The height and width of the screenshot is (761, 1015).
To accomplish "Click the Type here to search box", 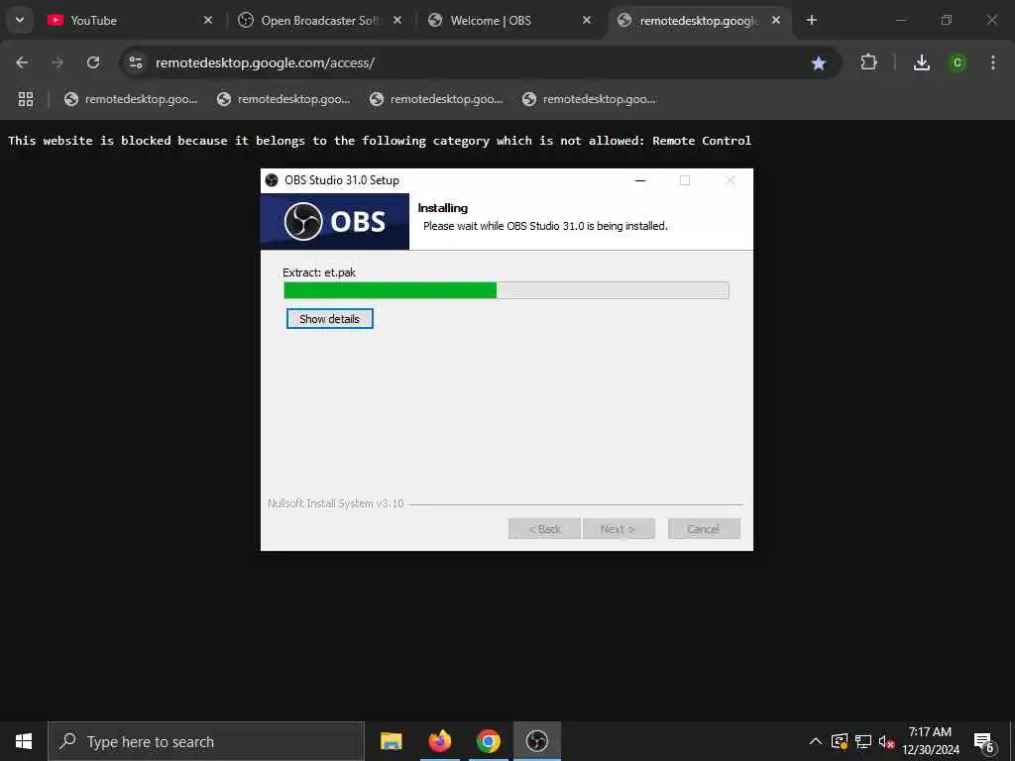I will coord(206,741).
